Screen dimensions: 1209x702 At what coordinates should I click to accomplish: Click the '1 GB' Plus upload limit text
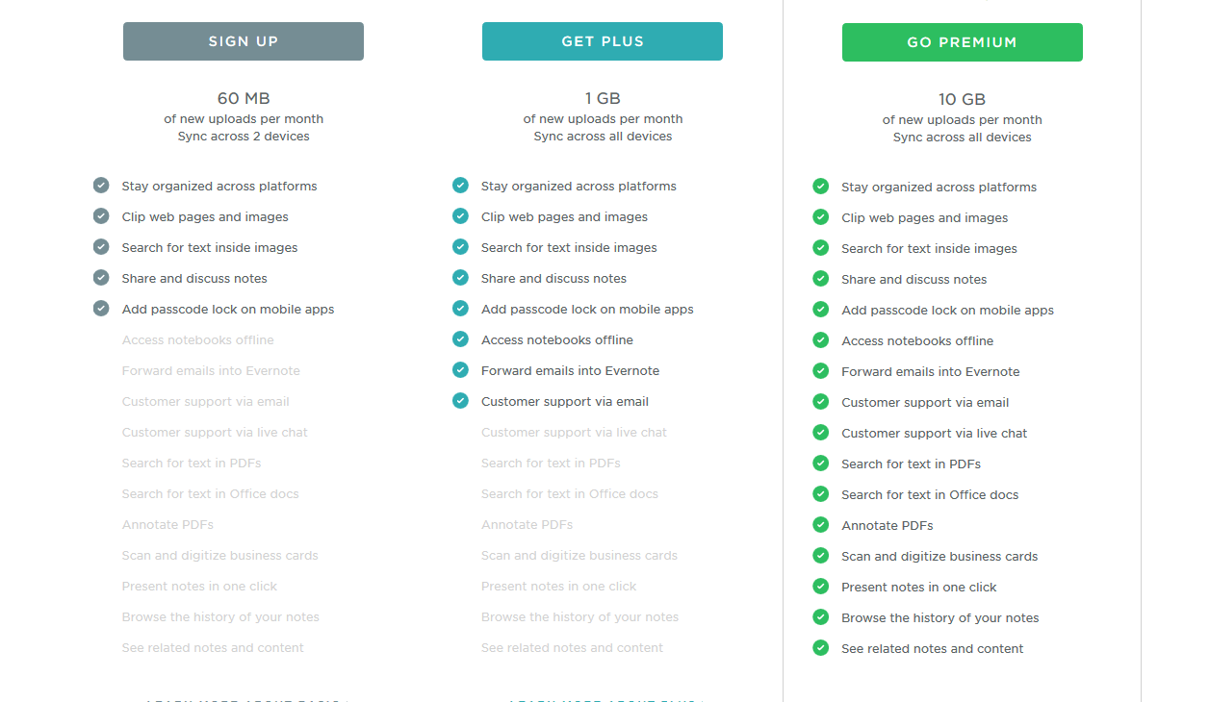pyautogui.click(x=603, y=98)
